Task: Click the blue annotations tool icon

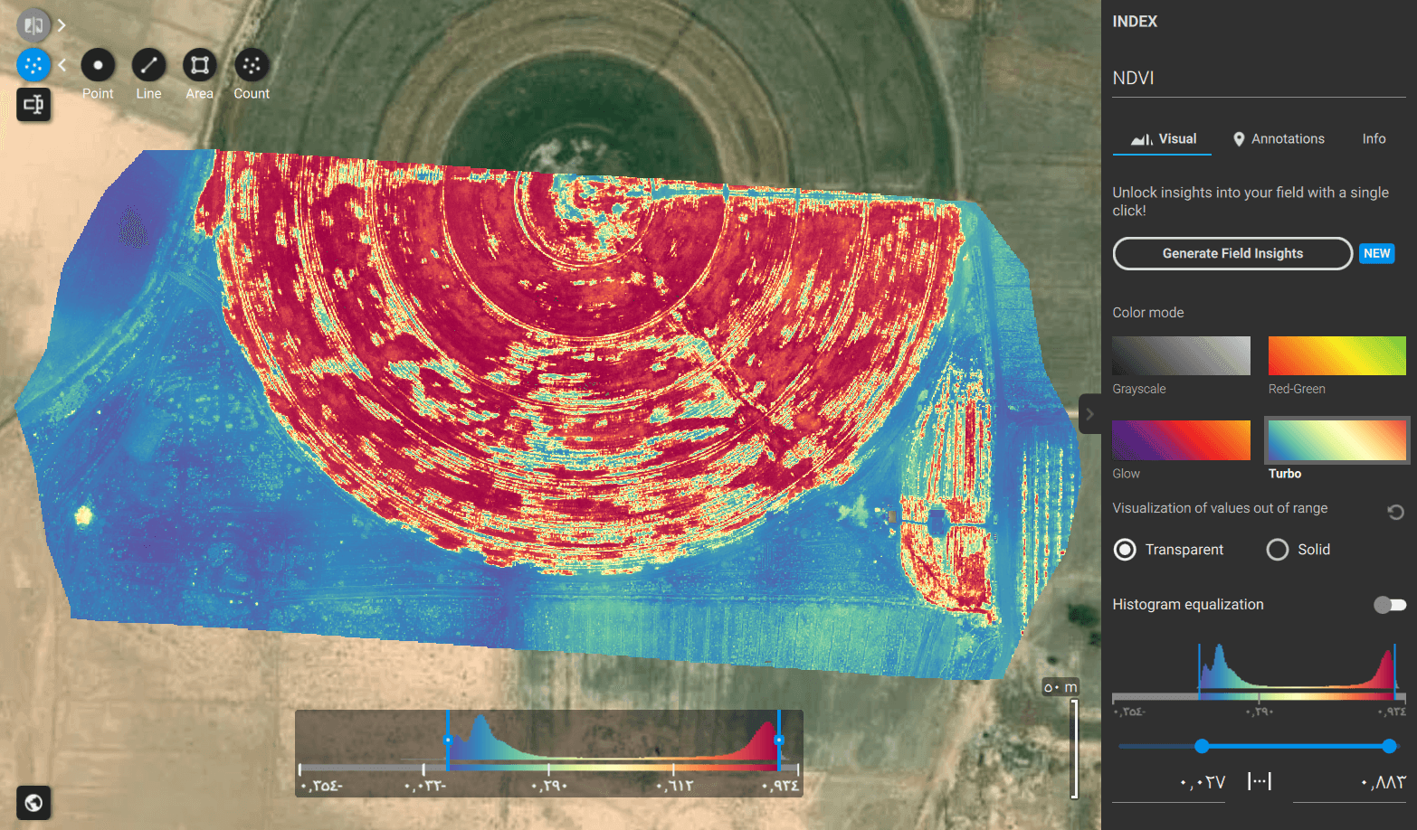Action: point(33,65)
